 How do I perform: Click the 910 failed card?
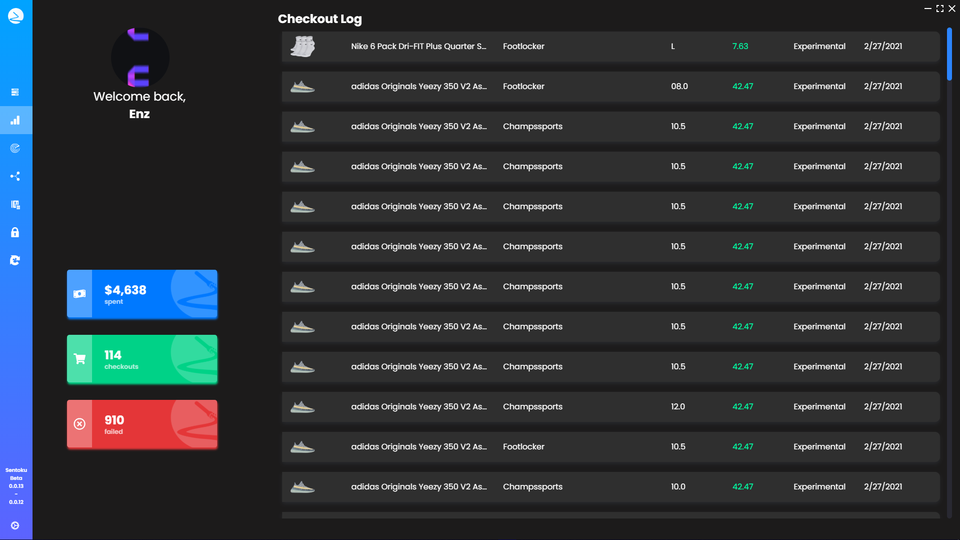tap(142, 424)
